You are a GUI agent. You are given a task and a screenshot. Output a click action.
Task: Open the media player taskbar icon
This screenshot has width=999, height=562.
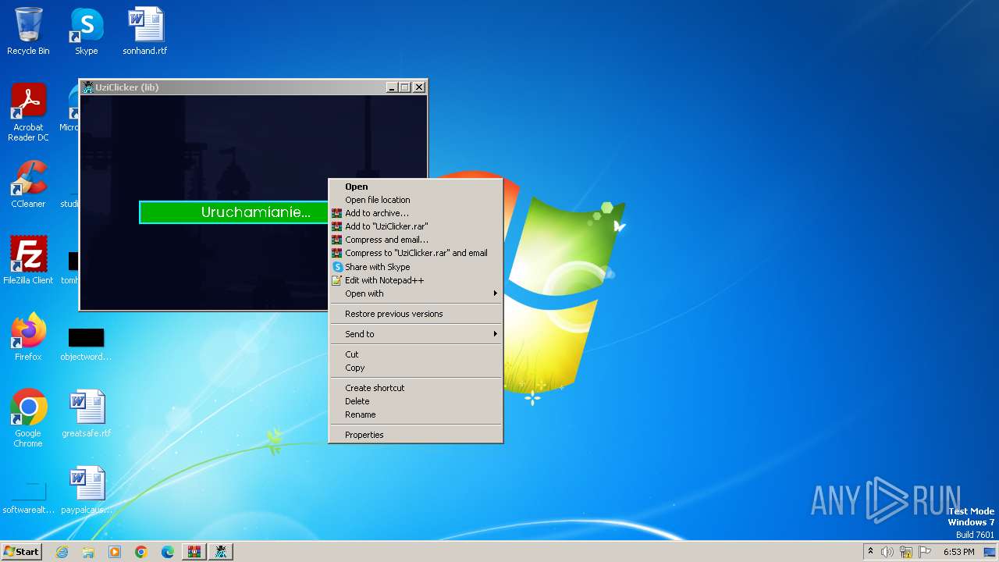point(115,552)
